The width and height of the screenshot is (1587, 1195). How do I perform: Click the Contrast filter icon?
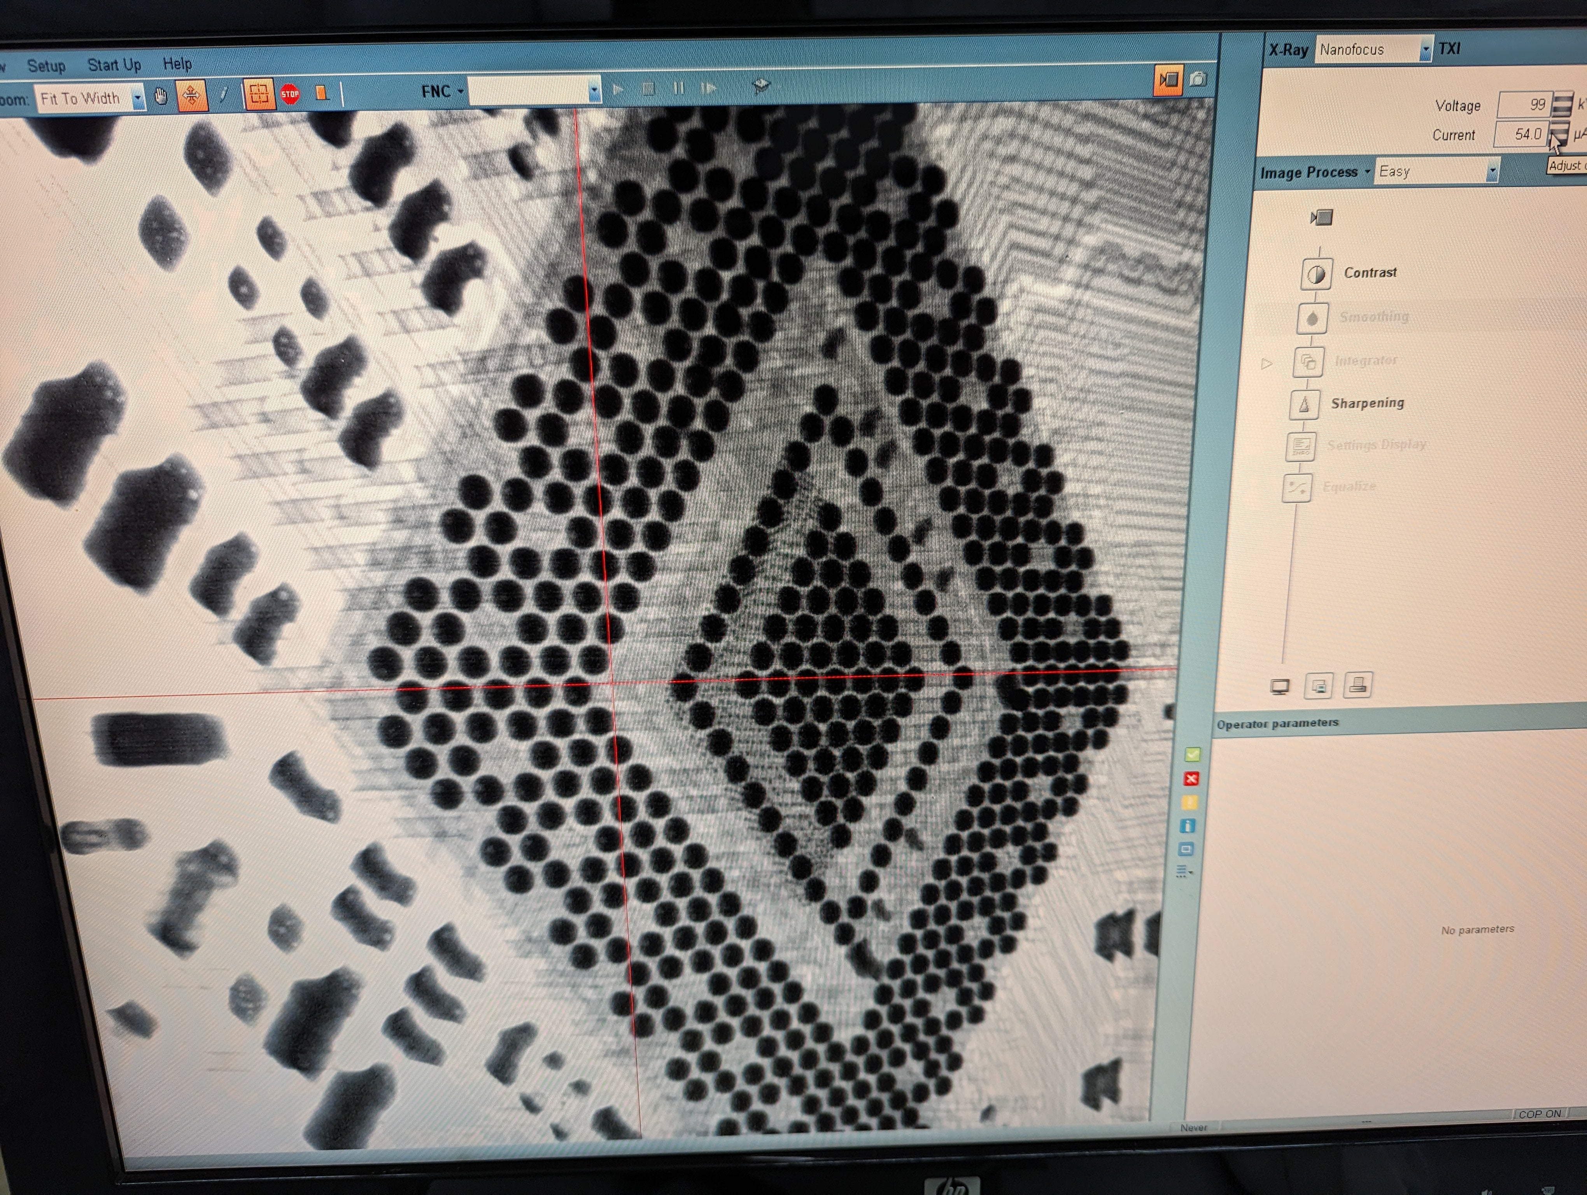click(1316, 274)
